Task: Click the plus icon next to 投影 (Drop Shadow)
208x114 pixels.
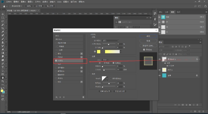Action: click(81, 82)
